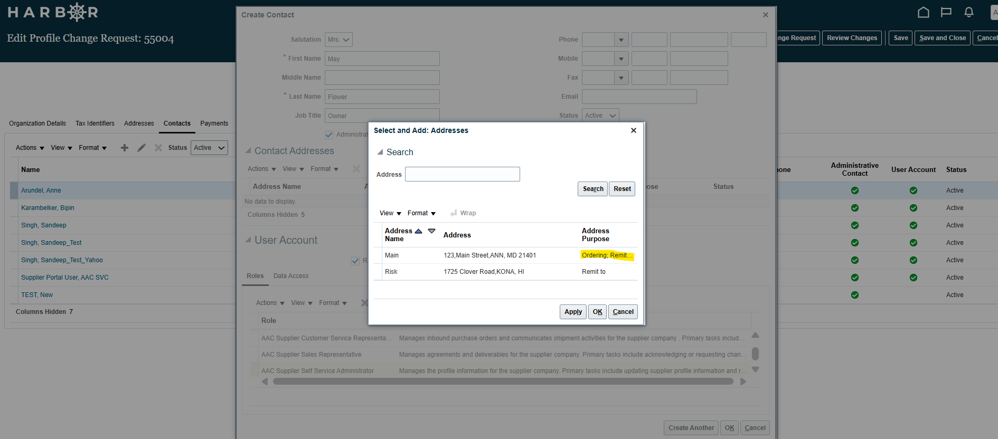
Task: Select the Risk address row
Action: (506, 272)
